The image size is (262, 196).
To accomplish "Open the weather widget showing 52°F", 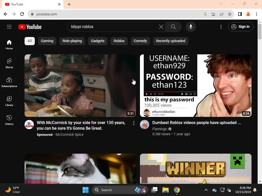I will pos(13,190).
